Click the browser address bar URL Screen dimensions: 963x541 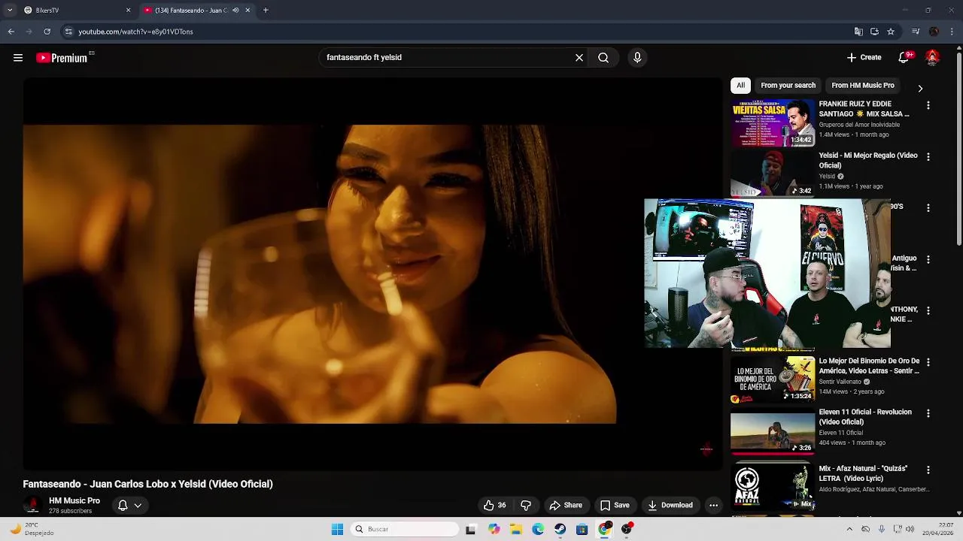(x=135, y=32)
